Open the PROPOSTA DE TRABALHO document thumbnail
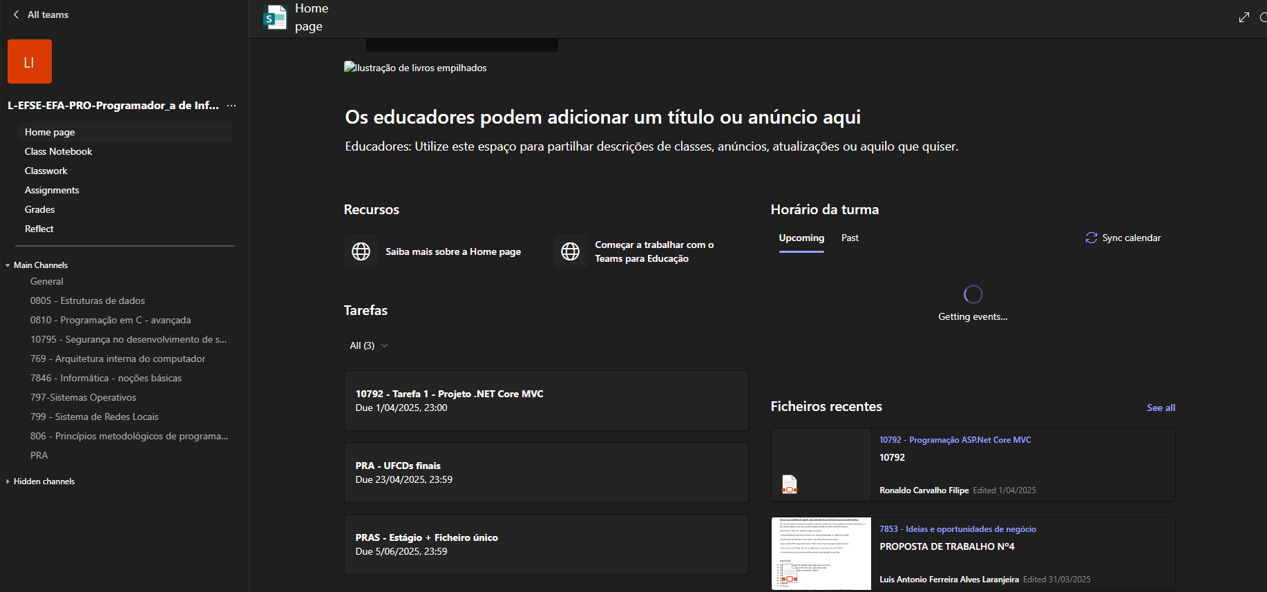Screen dimensions: 1267x592 821,553
